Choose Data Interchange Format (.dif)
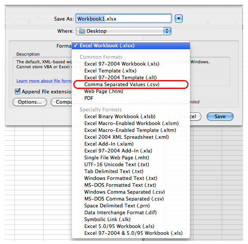The width and height of the screenshot is (248, 244). click(131, 213)
